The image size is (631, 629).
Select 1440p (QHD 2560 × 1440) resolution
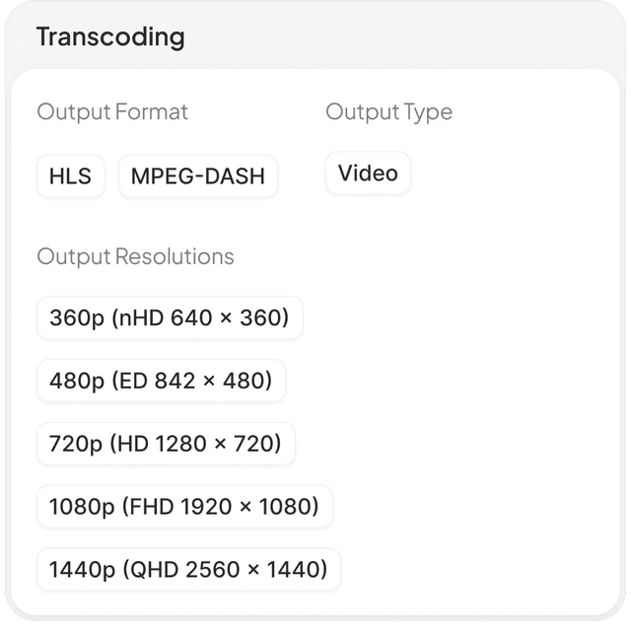[188, 569]
